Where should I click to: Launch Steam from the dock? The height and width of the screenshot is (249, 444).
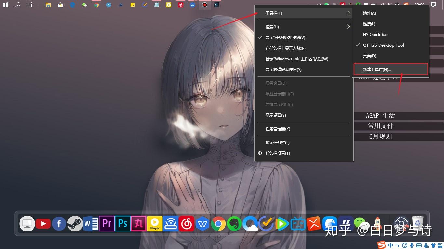(75, 223)
